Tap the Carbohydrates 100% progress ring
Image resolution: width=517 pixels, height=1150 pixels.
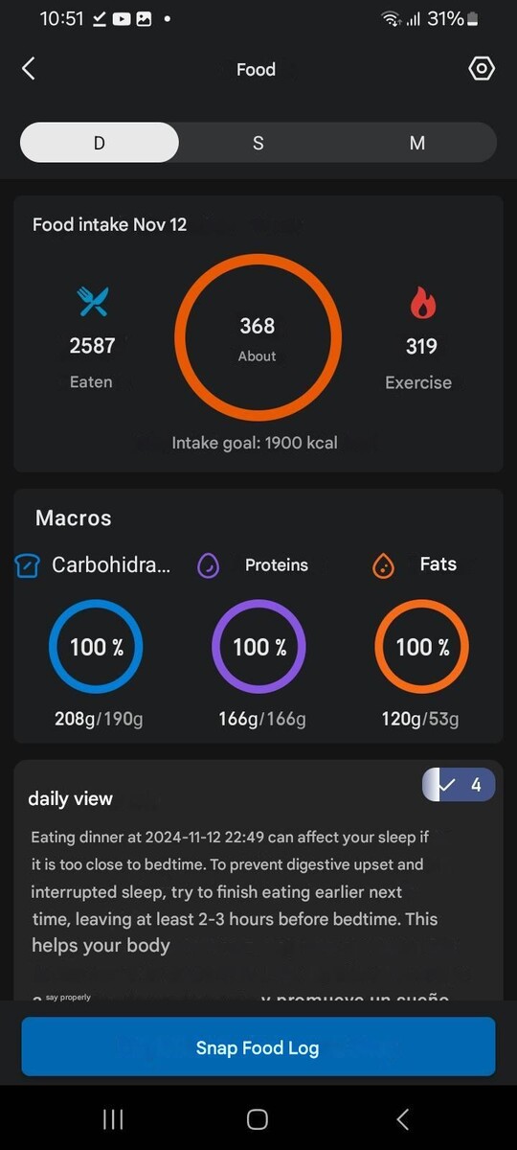coord(96,647)
